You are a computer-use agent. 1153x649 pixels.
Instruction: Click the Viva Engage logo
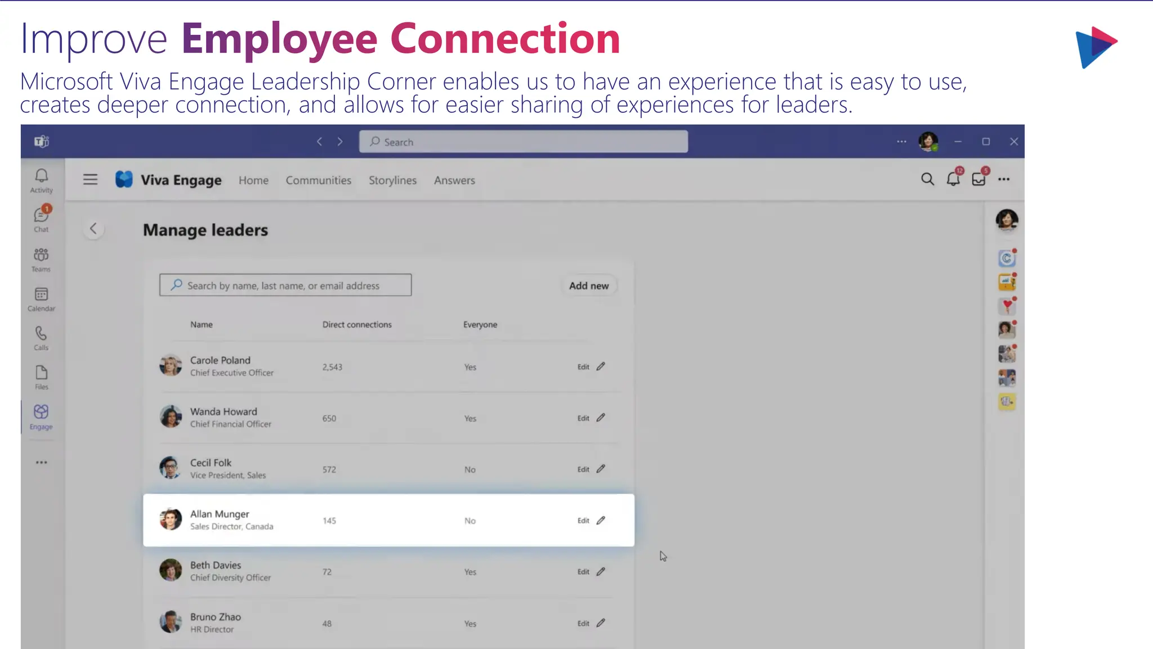(124, 180)
